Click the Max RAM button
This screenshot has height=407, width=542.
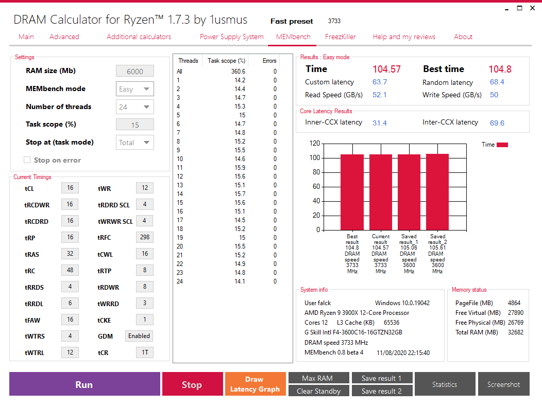(319, 378)
